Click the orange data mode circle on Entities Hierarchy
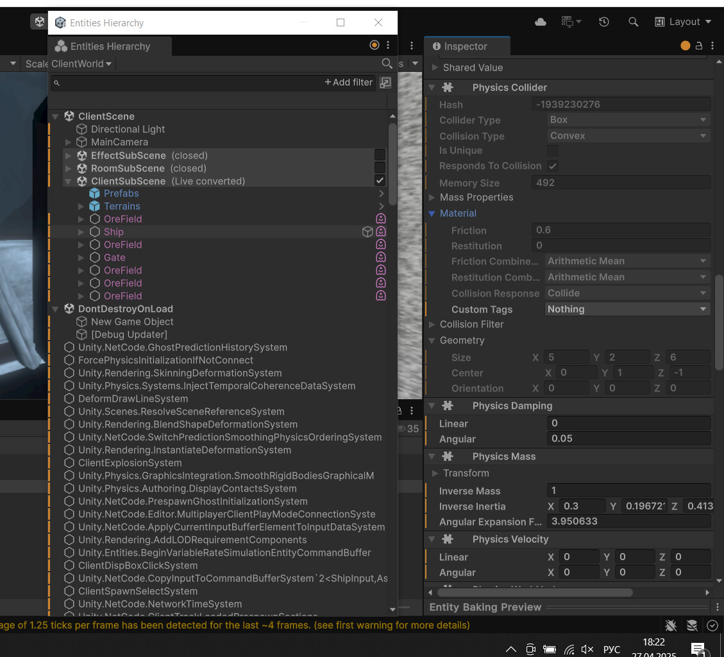 pyautogui.click(x=374, y=45)
